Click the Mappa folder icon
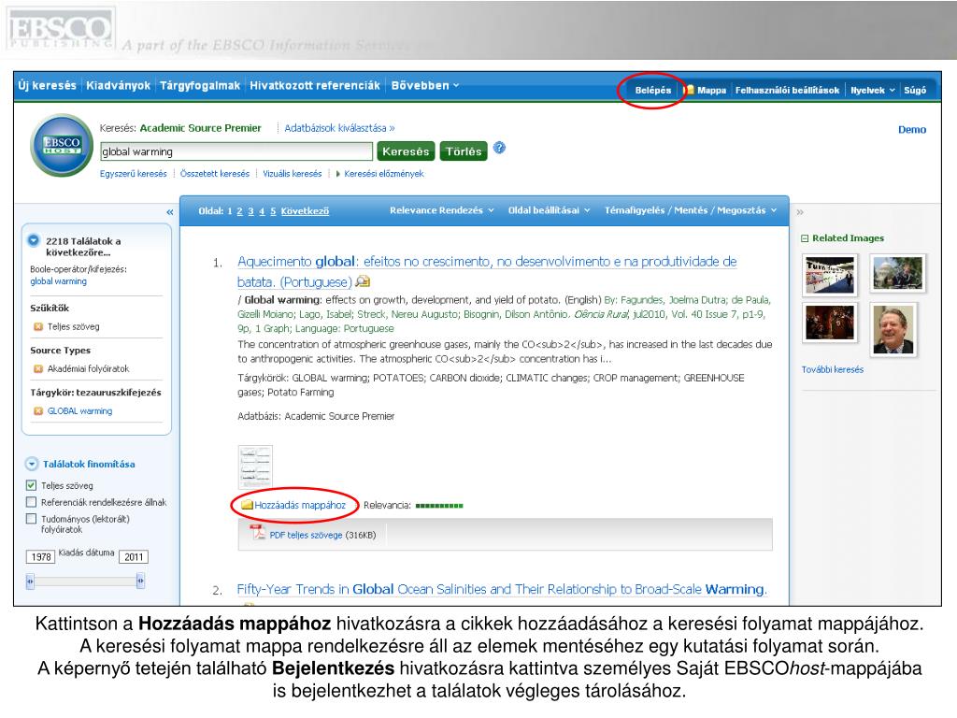This screenshot has width=957, height=718. (689, 90)
